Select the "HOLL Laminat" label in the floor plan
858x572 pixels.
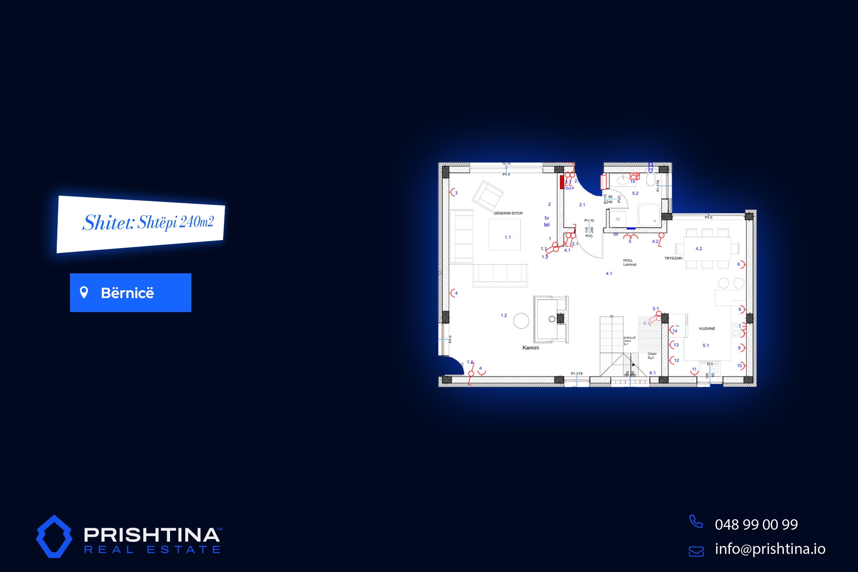click(x=629, y=262)
